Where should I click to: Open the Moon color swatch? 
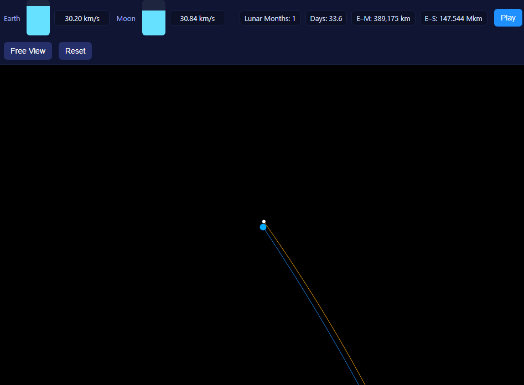click(153, 18)
